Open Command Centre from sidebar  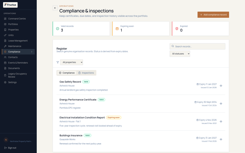point(18,19)
